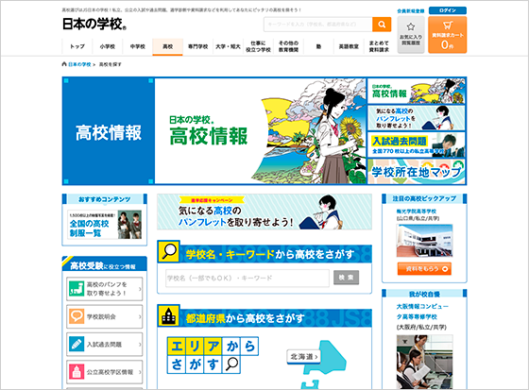Click the pink building 公立高校学区情報 icon
Viewport: 529px width, 390px height.
(x=77, y=372)
